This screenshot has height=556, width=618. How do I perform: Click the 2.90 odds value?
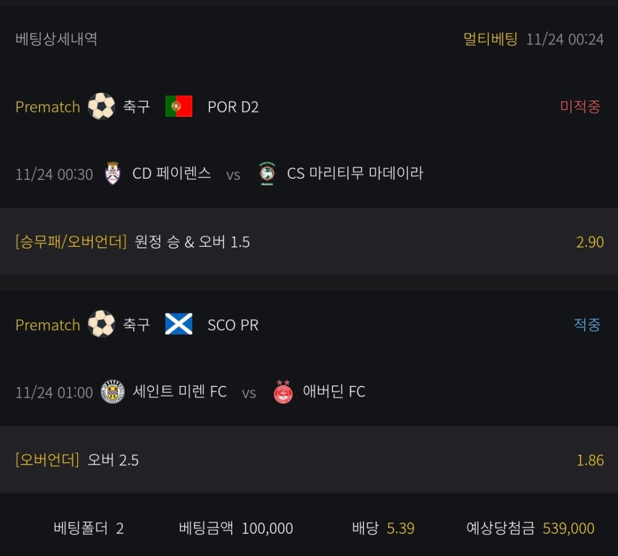590,242
